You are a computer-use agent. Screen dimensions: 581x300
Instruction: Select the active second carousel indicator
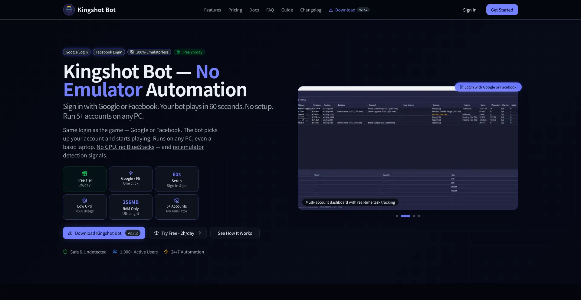point(405,216)
